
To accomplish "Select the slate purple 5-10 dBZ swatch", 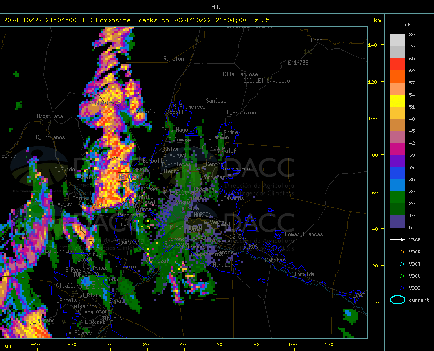I will (x=397, y=222).
